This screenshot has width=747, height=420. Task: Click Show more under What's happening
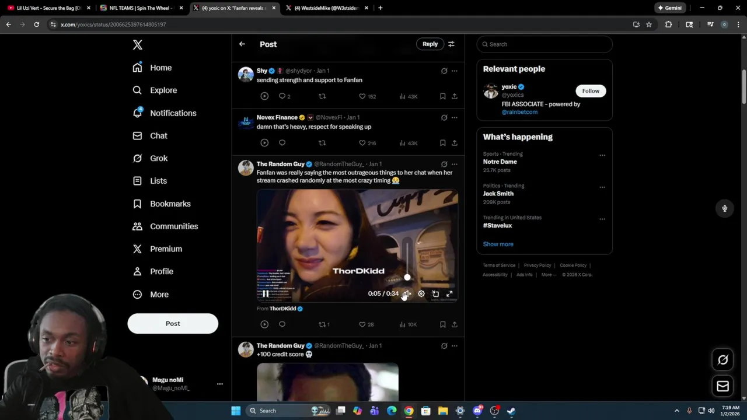pyautogui.click(x=498, y=244)
